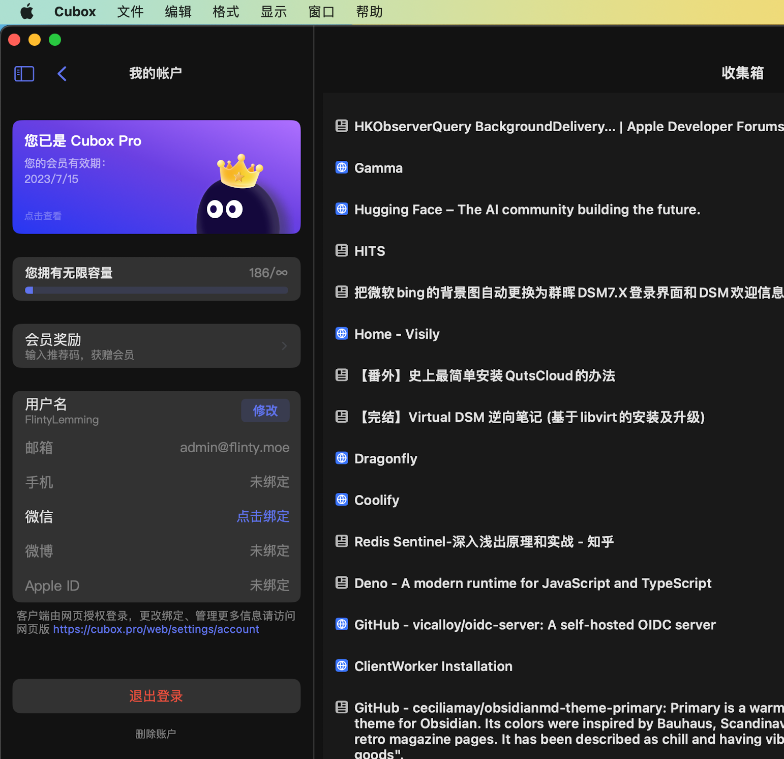Expand the 会员奖励 row chevron
Image resolution: width=784 pixels, height=759 pixels.
click(284, 346)
